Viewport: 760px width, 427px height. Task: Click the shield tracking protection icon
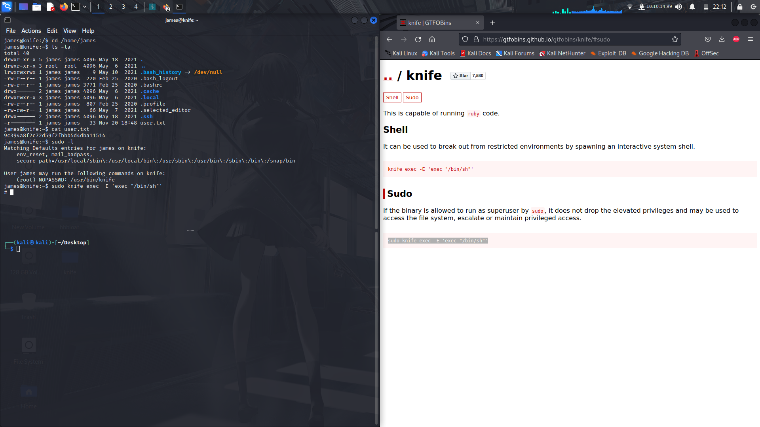pos(465,39)
